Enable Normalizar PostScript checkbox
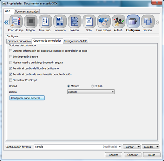 (11, 80)
